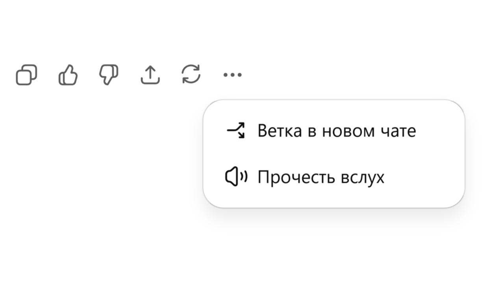
Task: Mark the reply as a bad response
Action: [109, 75]
